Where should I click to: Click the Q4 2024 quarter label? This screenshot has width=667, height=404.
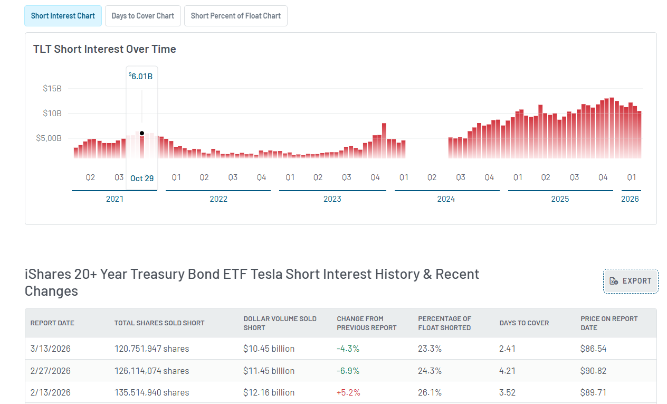click(489, 177)
